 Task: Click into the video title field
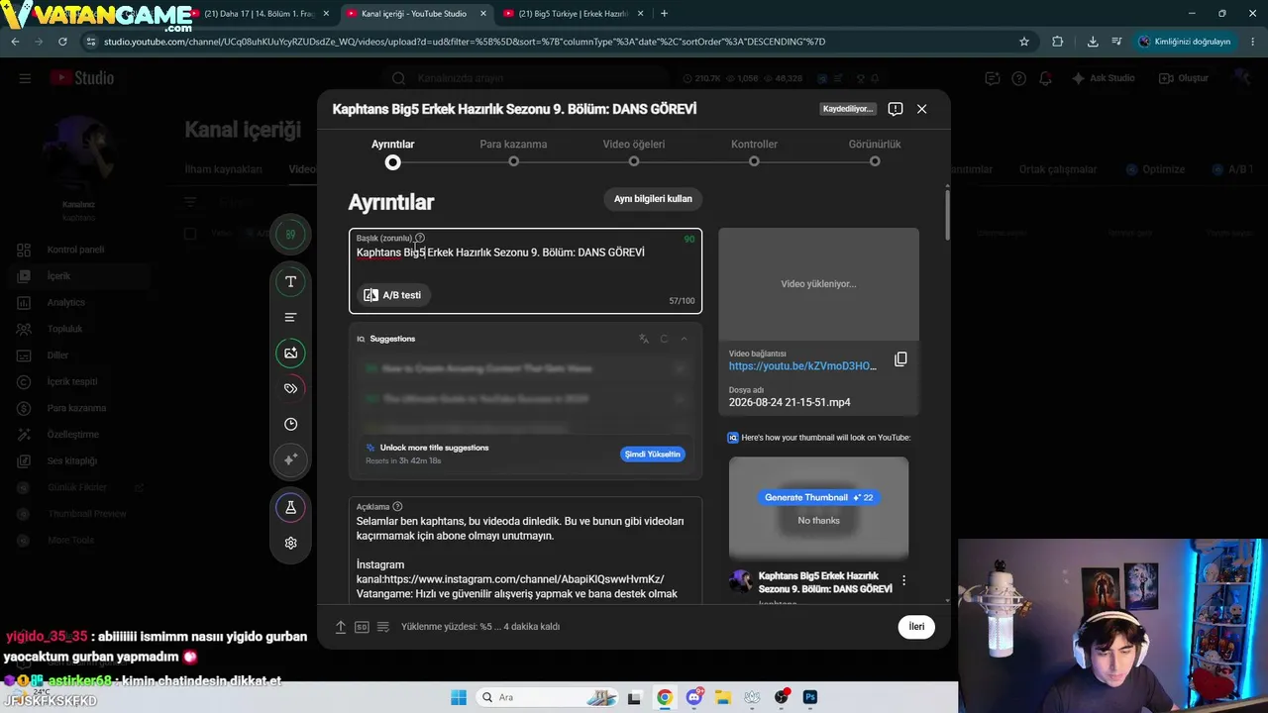(x=525, y=270)
